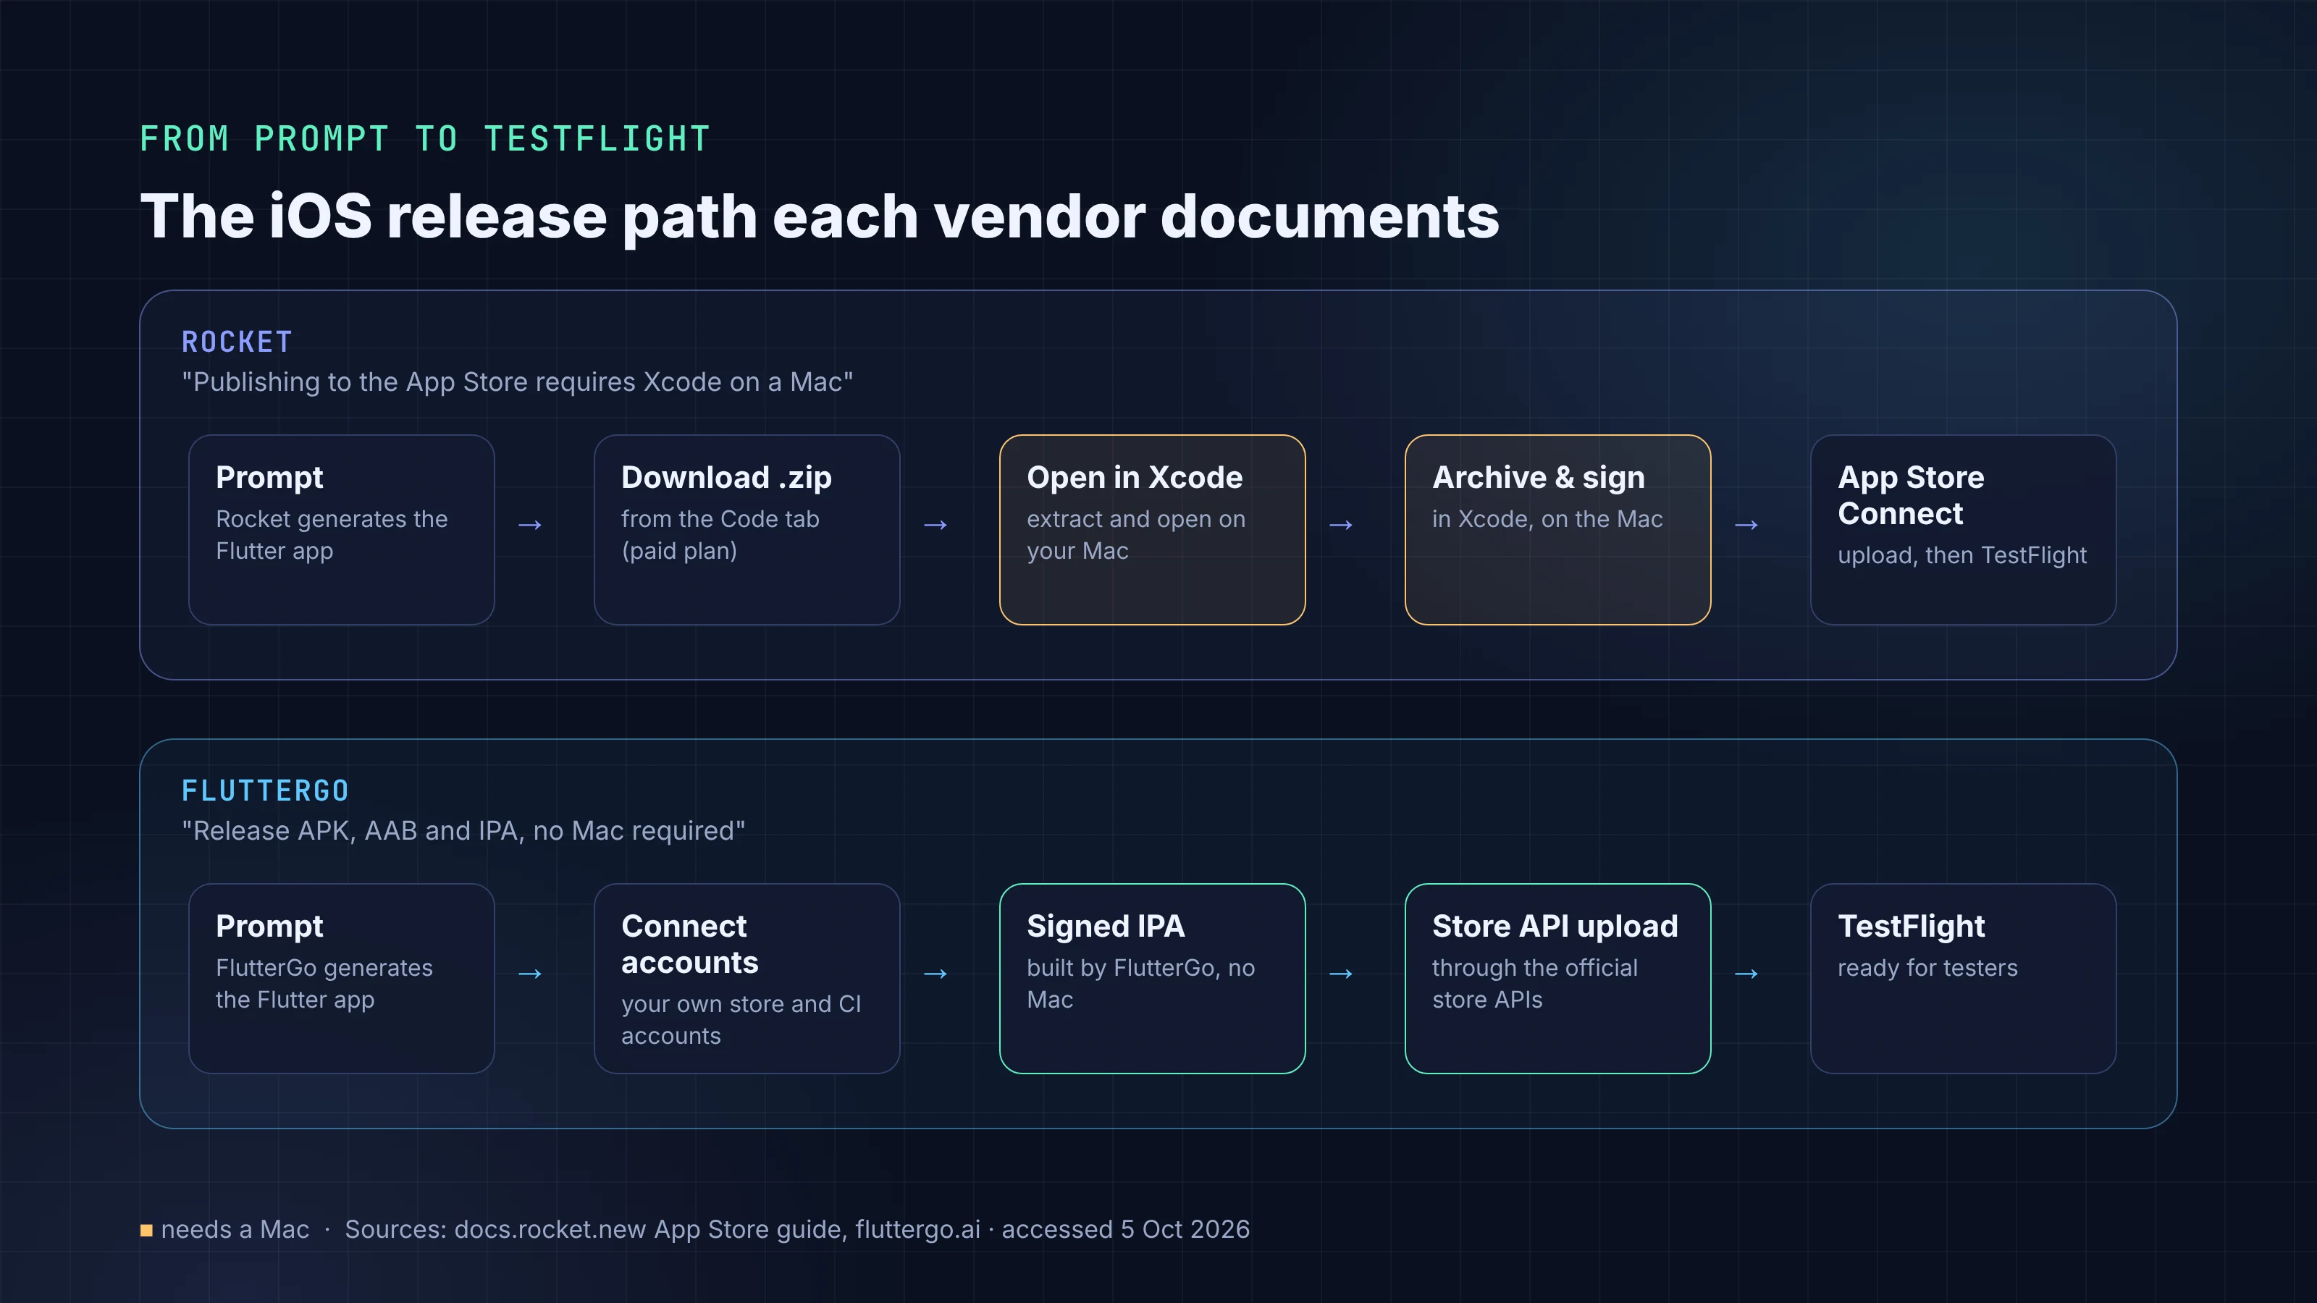Select the 'Open in Xcode' step title

click(1134, 478)
